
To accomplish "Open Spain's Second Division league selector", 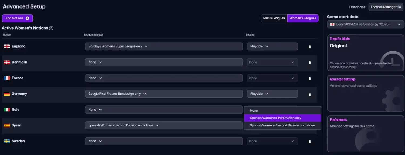I will (x=164, y=125).
